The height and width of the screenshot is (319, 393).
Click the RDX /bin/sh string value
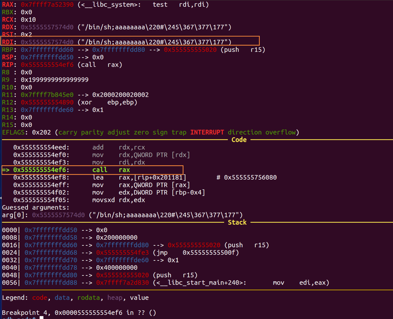coord(154,27)
